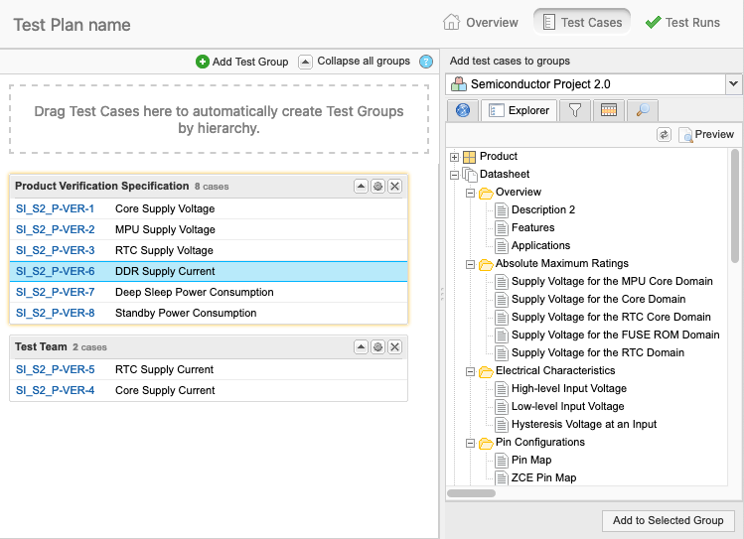The width and height of the screenshot is (744, 539).
Task: Select Supply Voltage for the FUSE ROM Domain
Action: (616, 335)
